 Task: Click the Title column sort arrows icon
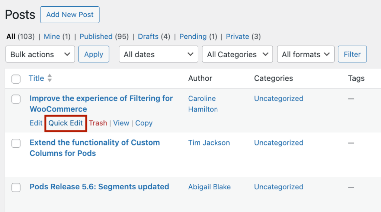click(49, 78)
